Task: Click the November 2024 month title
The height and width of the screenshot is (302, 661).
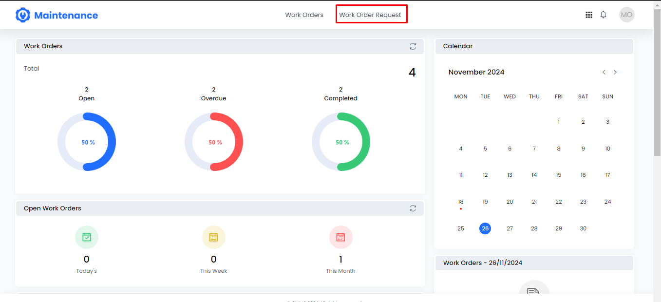Action: click(476, 72)
